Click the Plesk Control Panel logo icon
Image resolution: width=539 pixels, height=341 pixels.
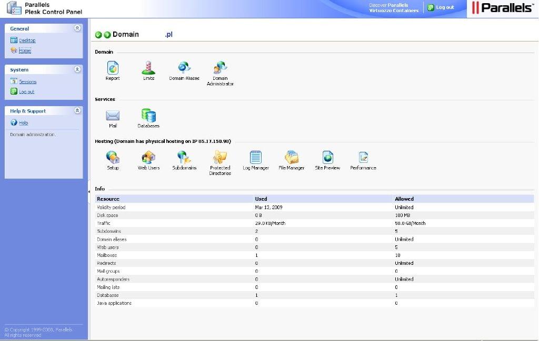click(x=14, y=8)
